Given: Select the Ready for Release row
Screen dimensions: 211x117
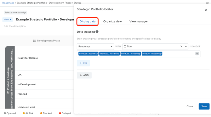Looking at the screenshot, I should click(x=44, y=58).
